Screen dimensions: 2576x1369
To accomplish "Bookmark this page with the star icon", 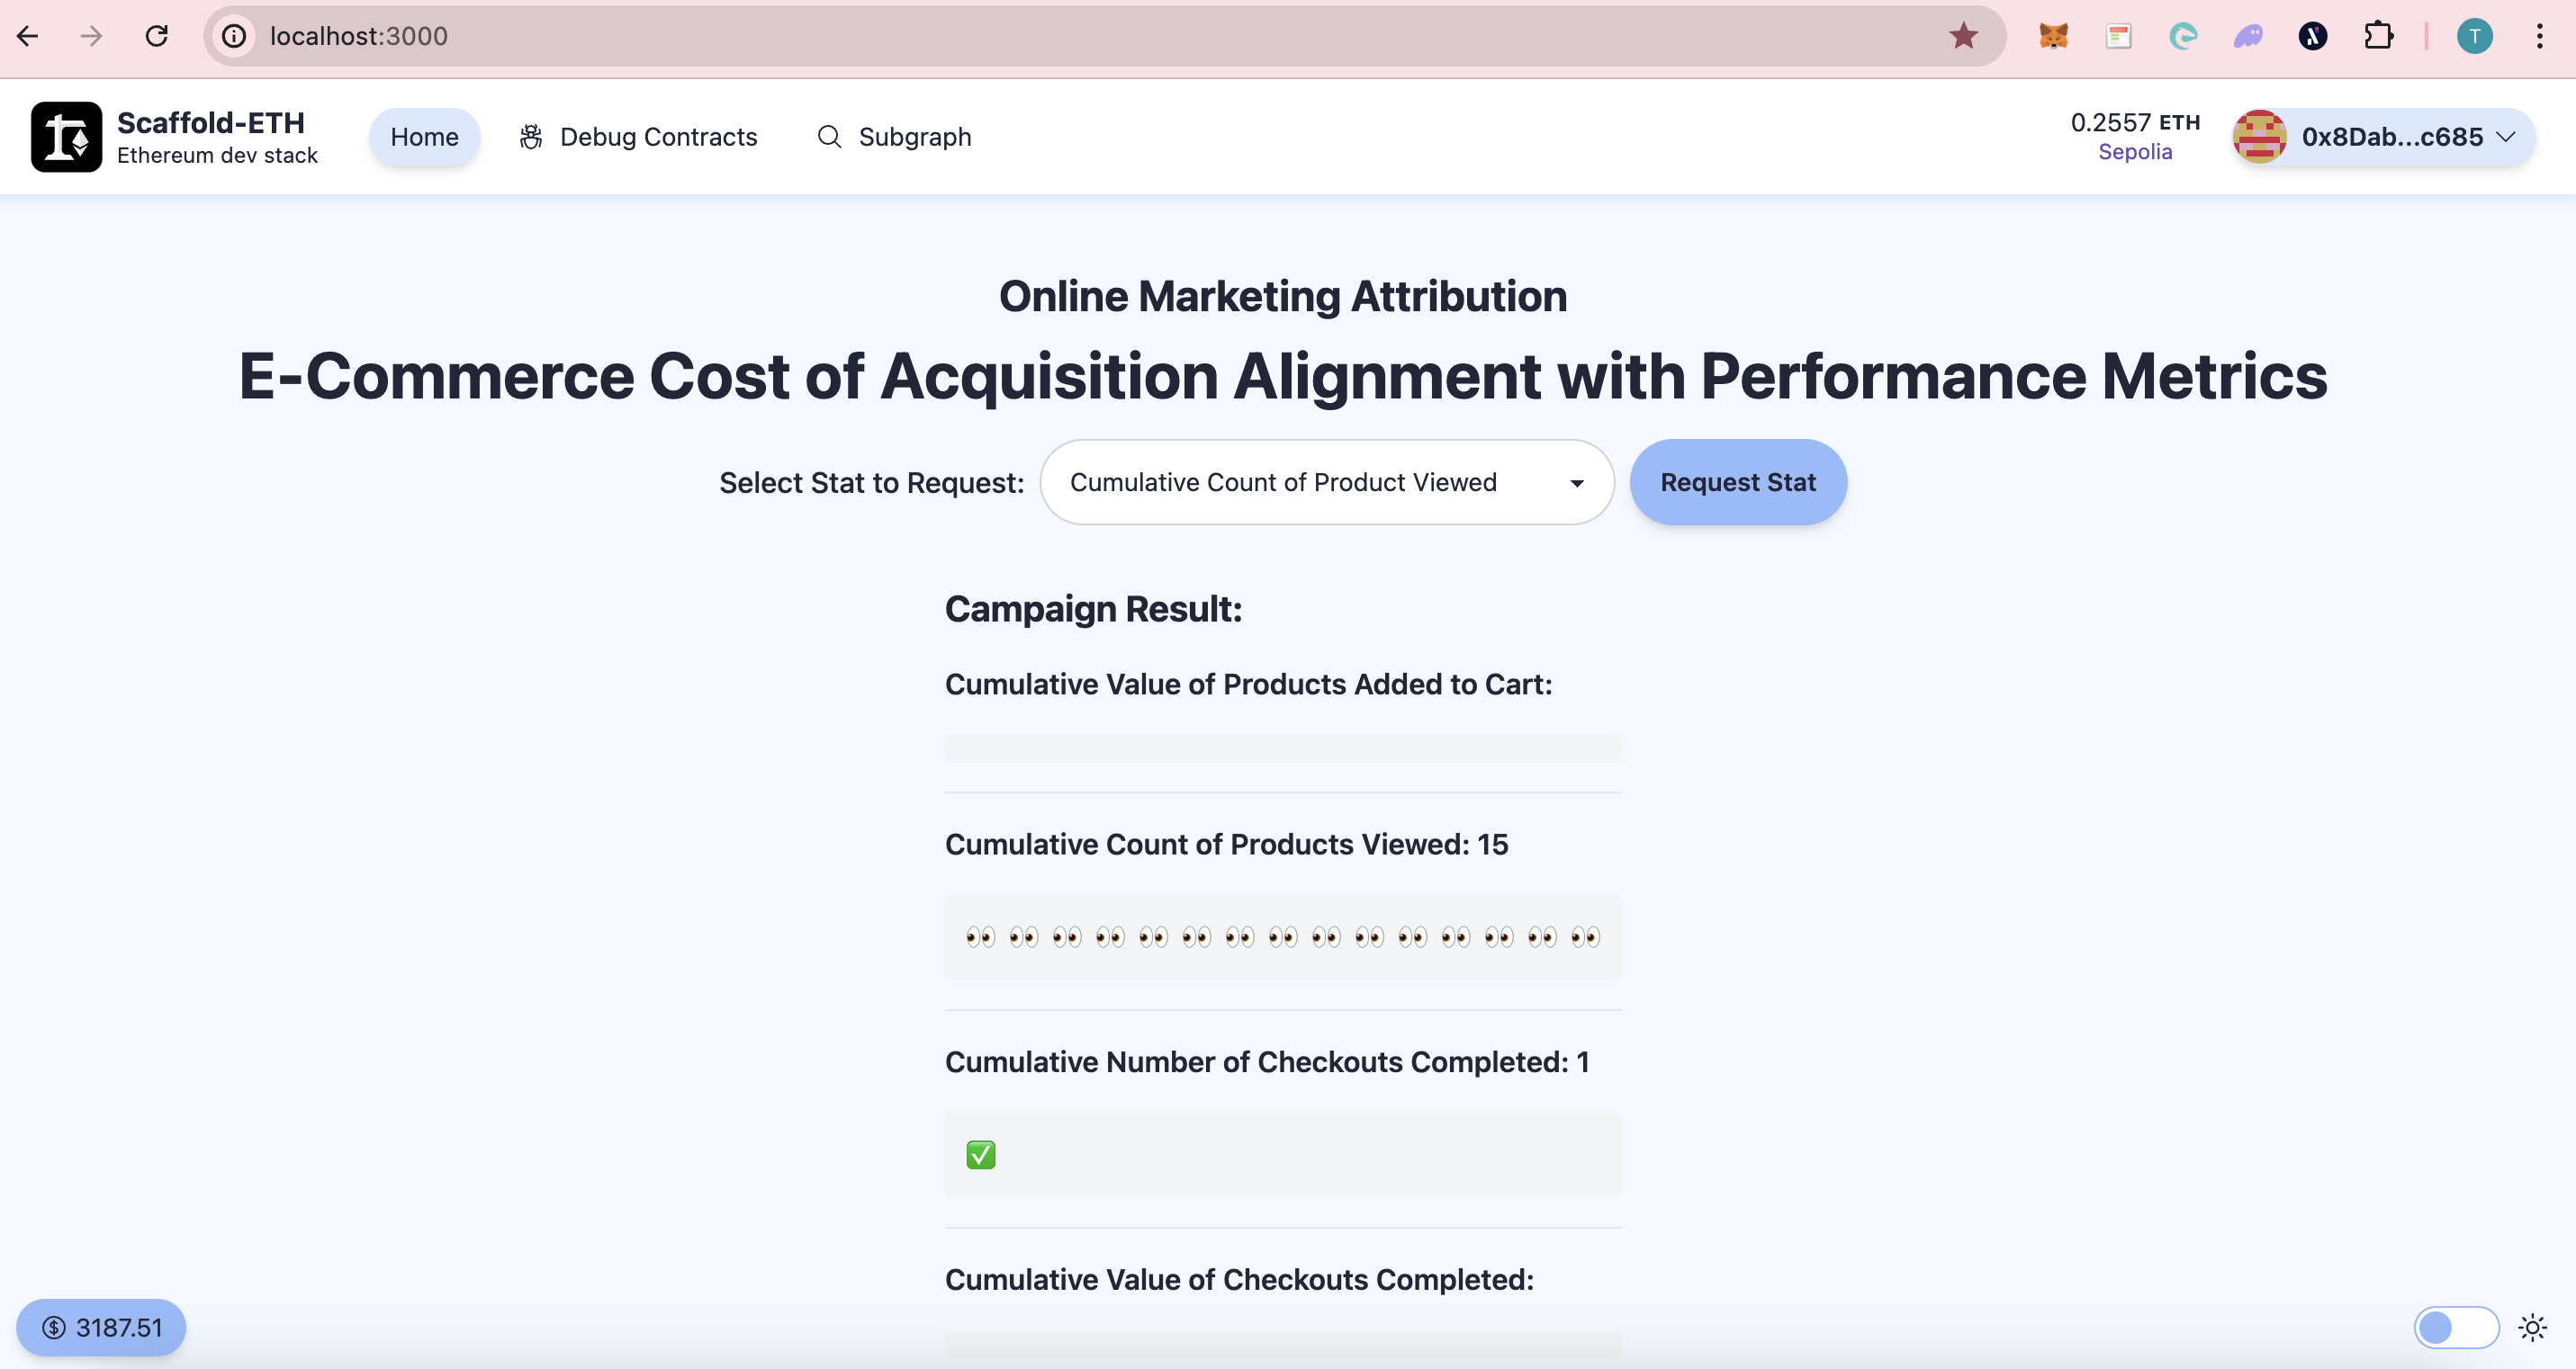I will click(1963, 36).
